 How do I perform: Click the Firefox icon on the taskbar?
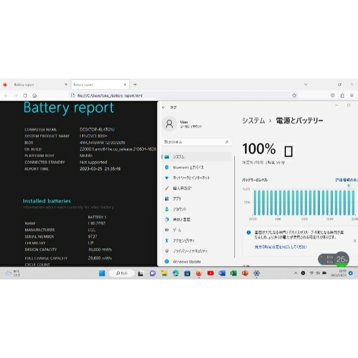pyautogui.click(x=199, y=273)
